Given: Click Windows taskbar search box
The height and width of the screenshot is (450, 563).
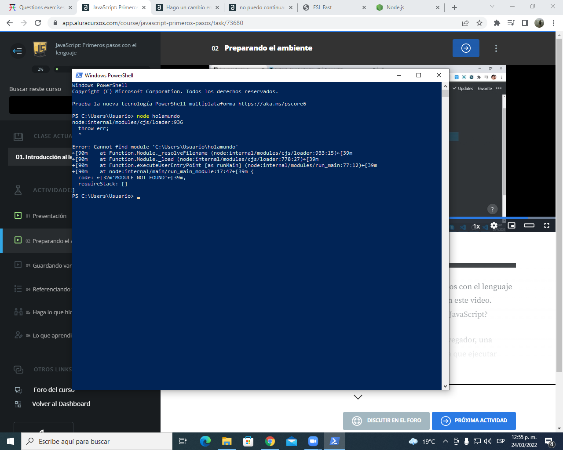Looking at the screenshot, I should click(97, 441).
